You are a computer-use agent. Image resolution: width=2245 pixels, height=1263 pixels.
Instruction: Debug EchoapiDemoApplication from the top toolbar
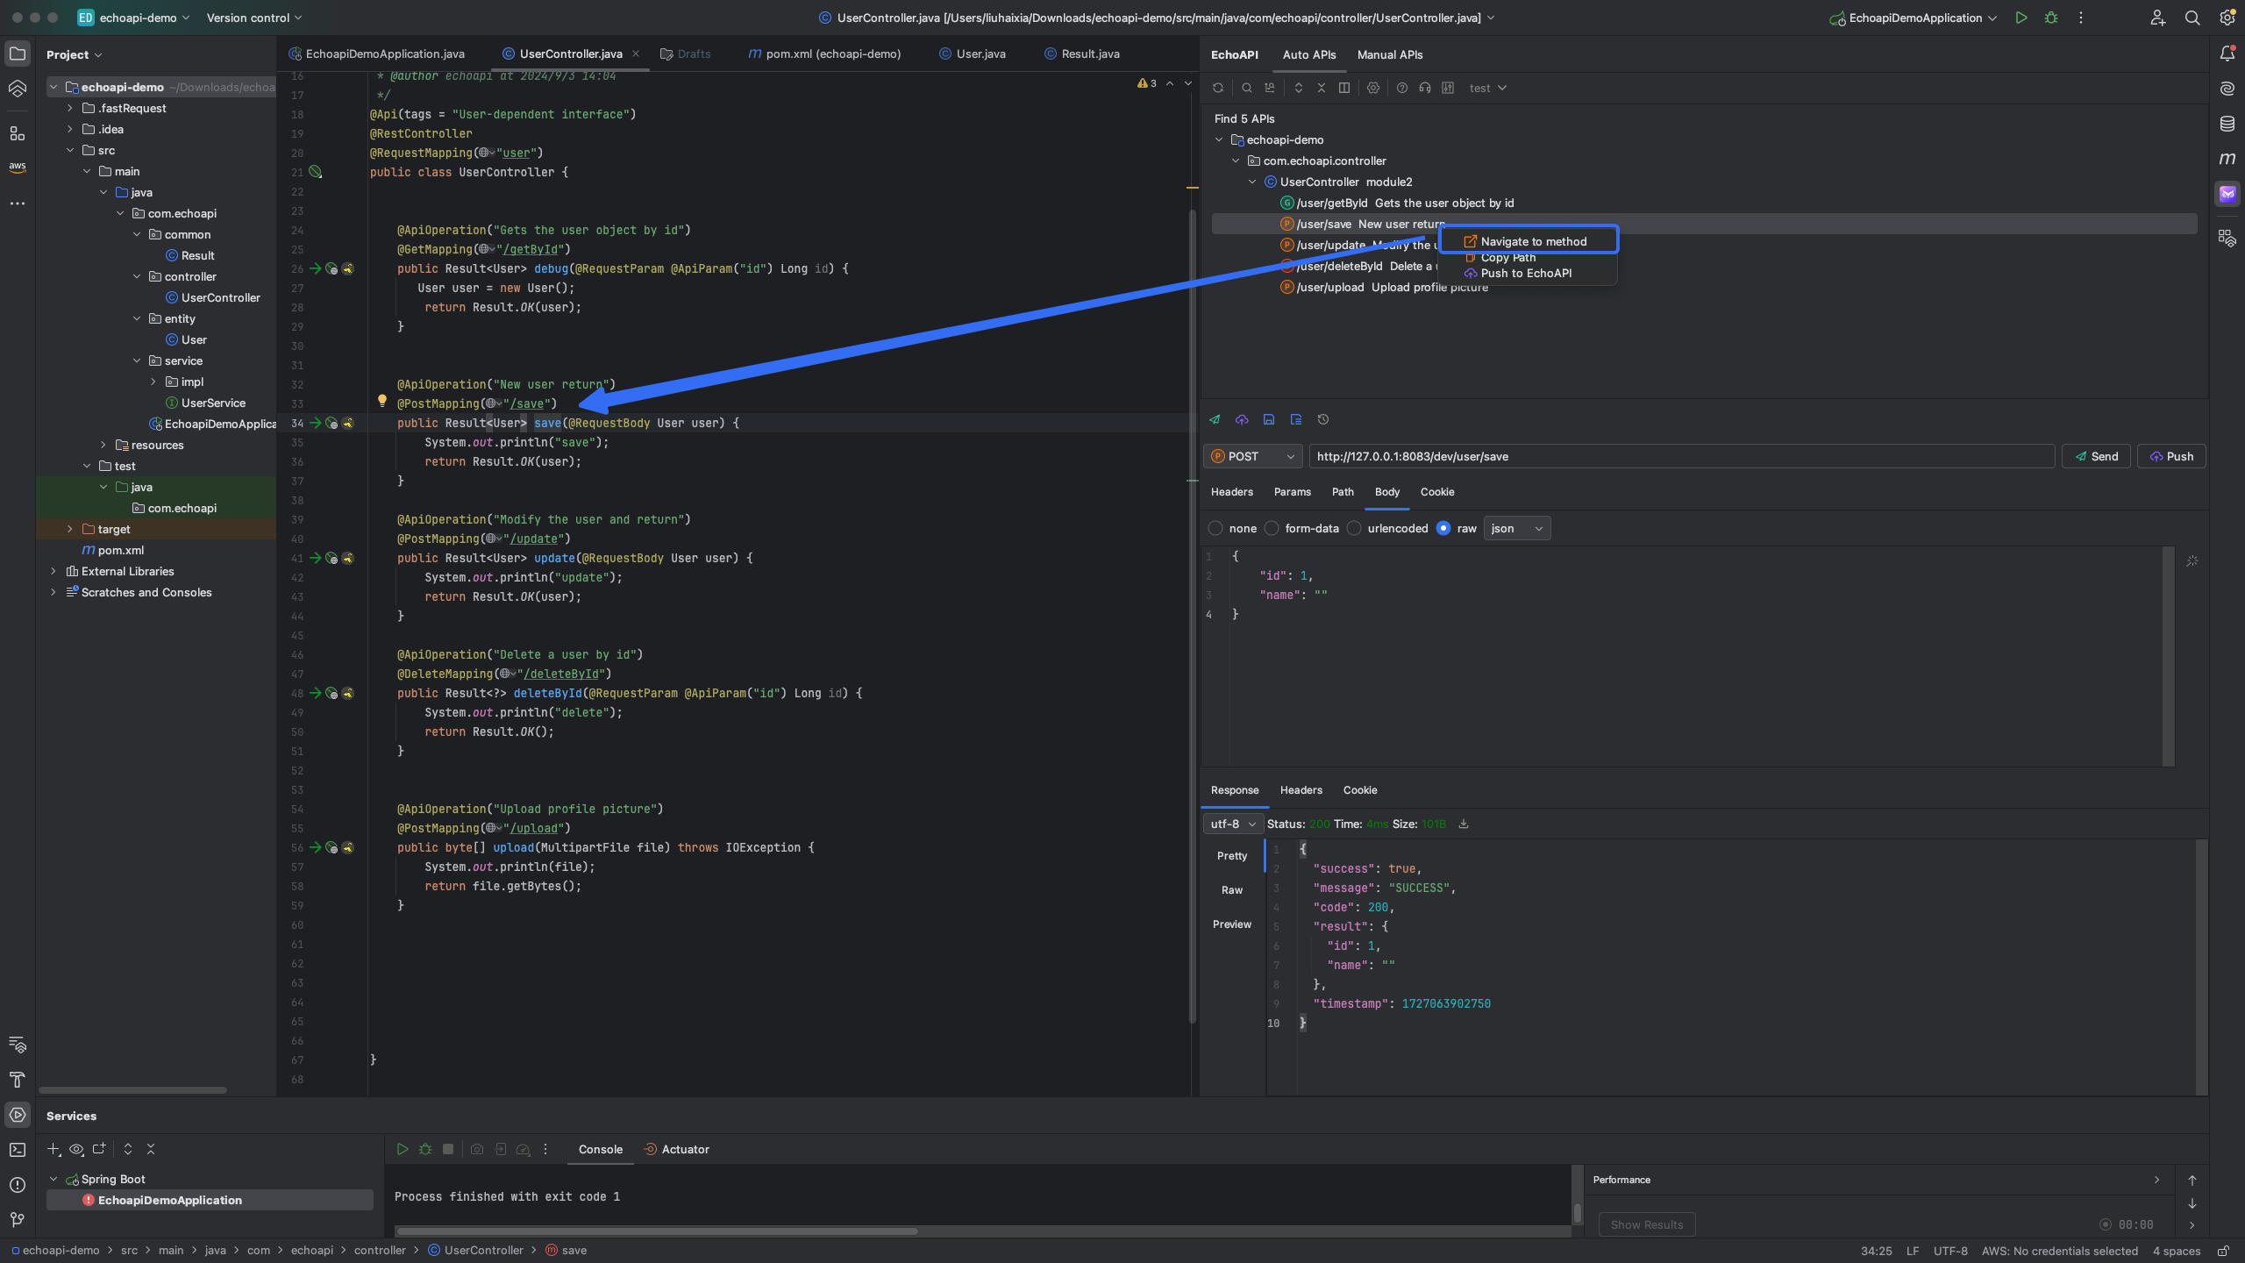coord(2051,18)
